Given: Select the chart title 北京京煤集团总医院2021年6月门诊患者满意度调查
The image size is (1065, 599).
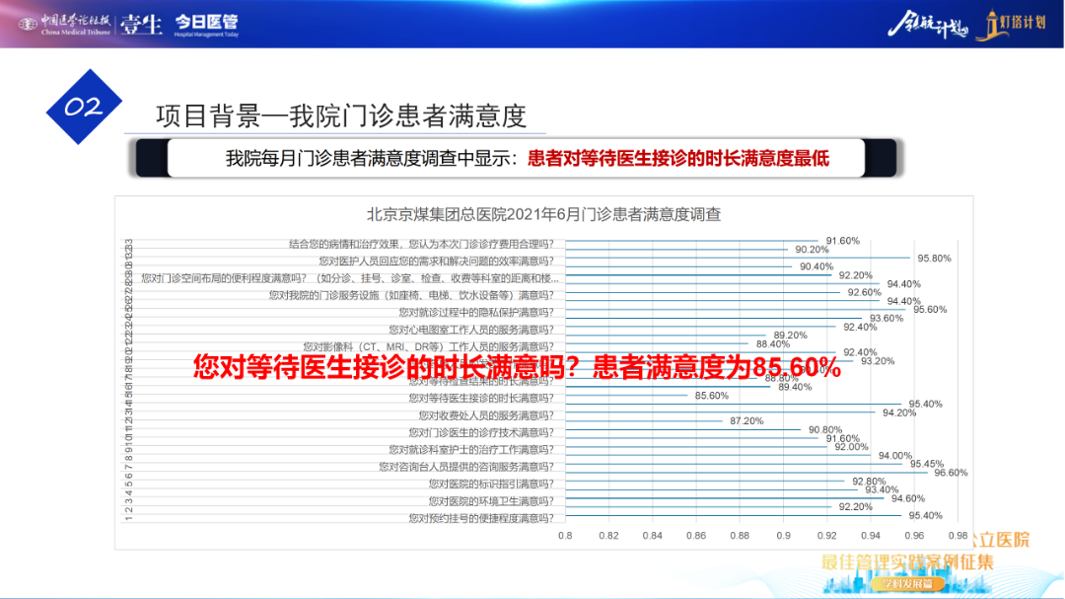Looking at the screenshot, I should pos(543,214).
